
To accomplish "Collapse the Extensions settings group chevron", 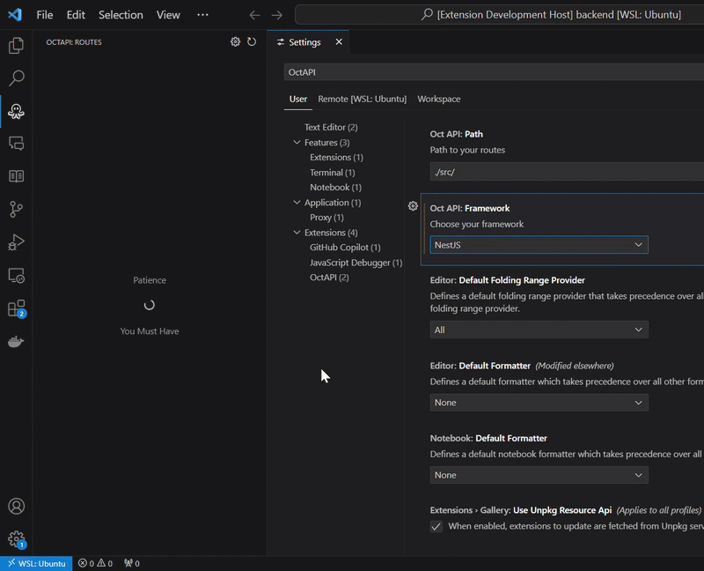I will pos(297,233).
